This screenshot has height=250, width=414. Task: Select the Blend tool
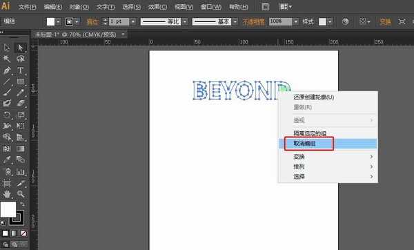click(x=20, y=160)
